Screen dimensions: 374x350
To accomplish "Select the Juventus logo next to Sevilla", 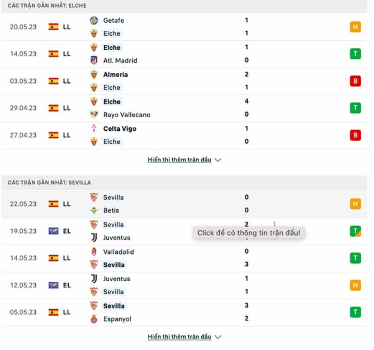I will pos(94,238).
